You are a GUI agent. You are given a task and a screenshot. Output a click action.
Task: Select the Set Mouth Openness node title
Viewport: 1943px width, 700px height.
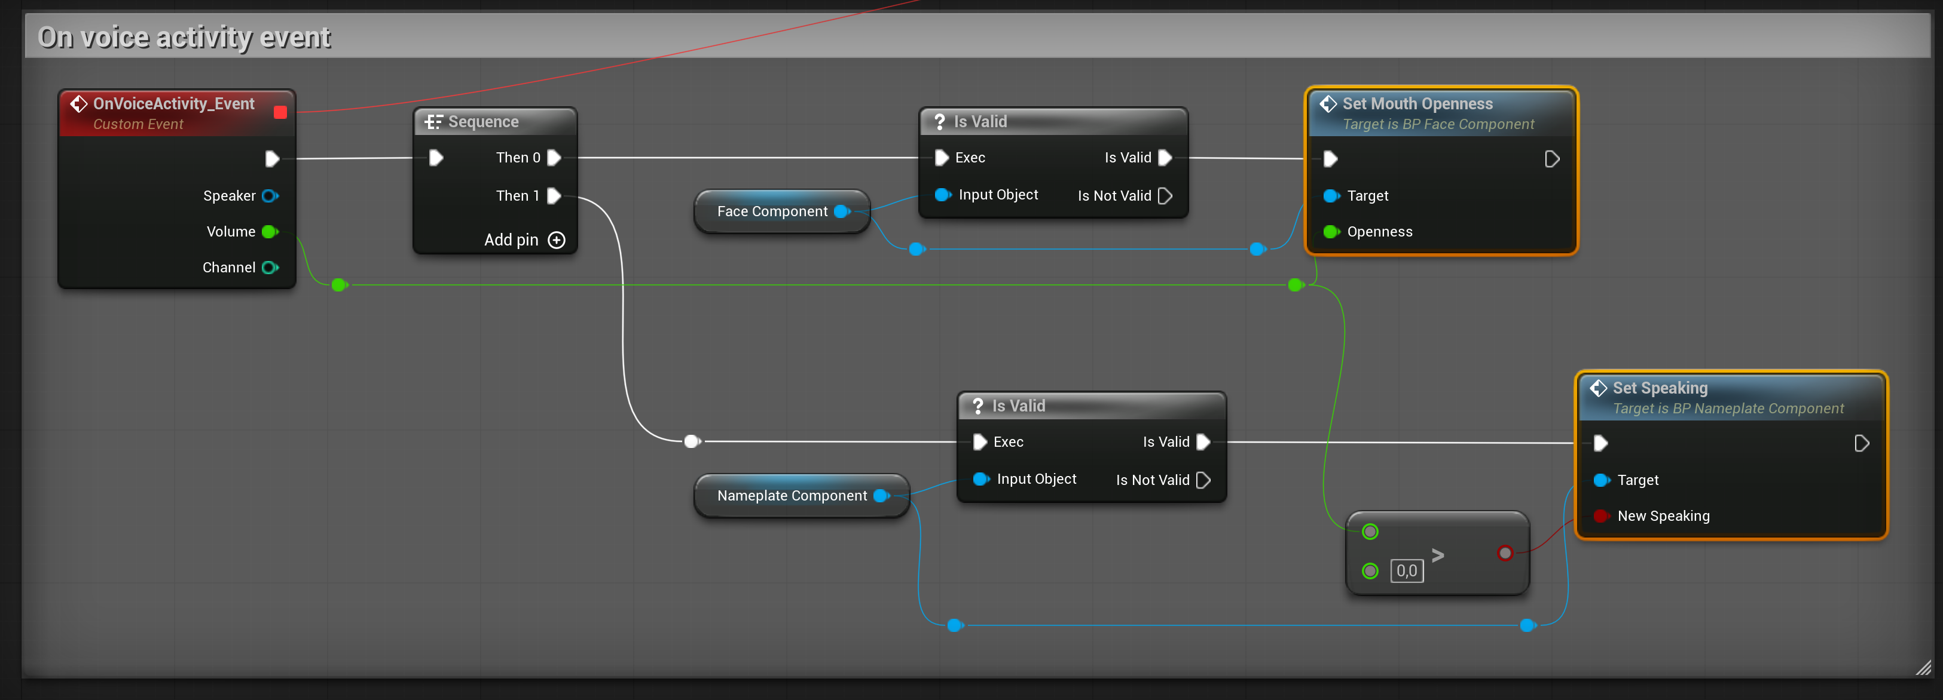pos(1417,104)
